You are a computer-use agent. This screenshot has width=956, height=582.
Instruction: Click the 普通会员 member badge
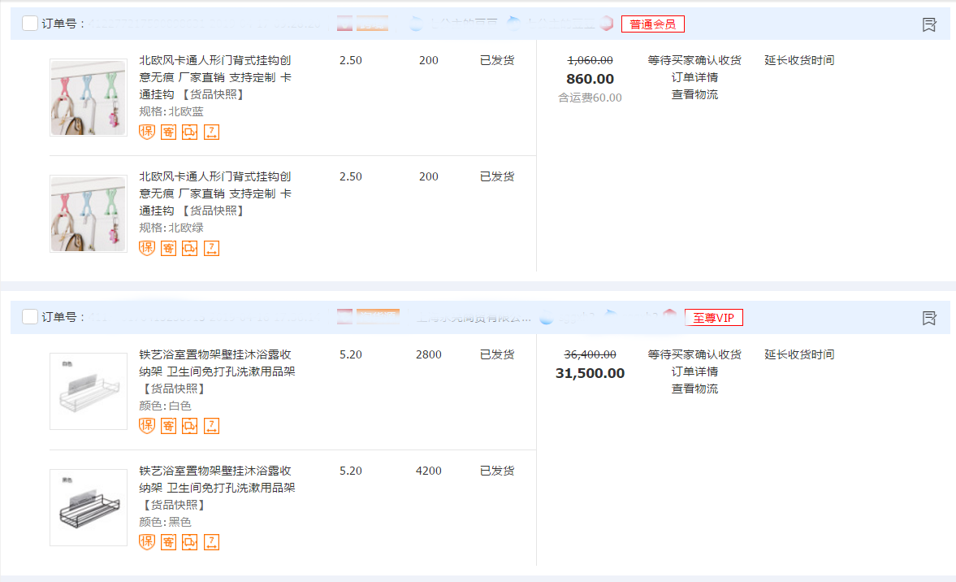click(651, 24)
